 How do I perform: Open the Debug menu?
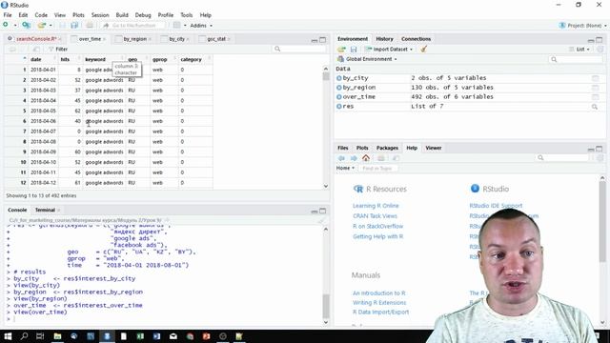(x=143, y=15)
